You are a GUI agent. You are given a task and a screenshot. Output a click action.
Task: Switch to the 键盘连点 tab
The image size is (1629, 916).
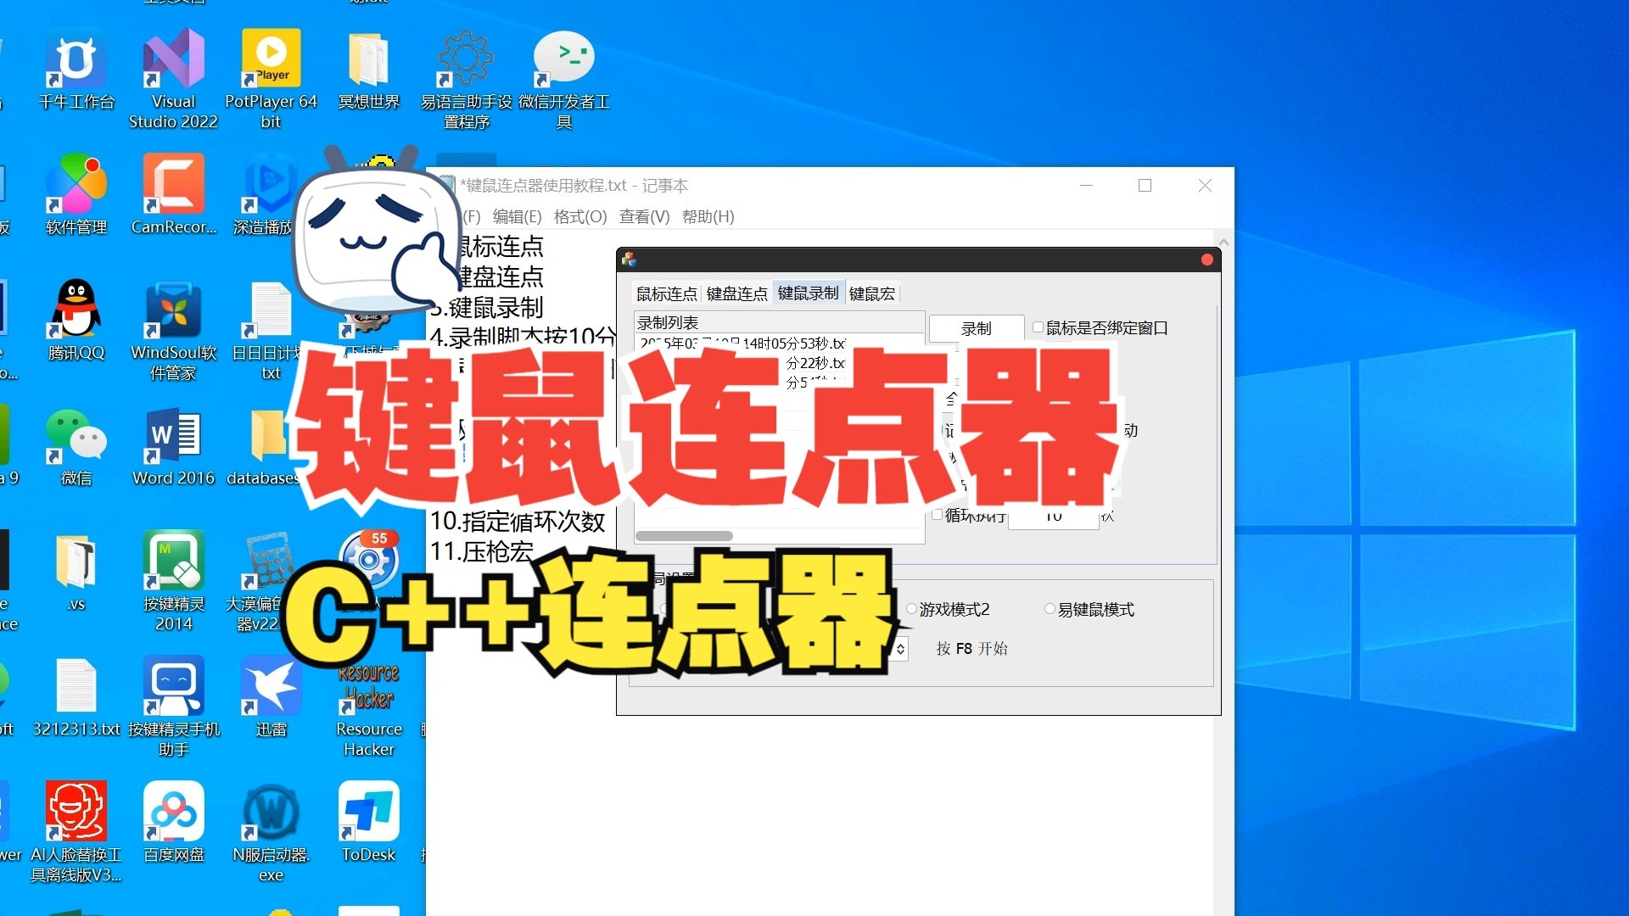736,293
